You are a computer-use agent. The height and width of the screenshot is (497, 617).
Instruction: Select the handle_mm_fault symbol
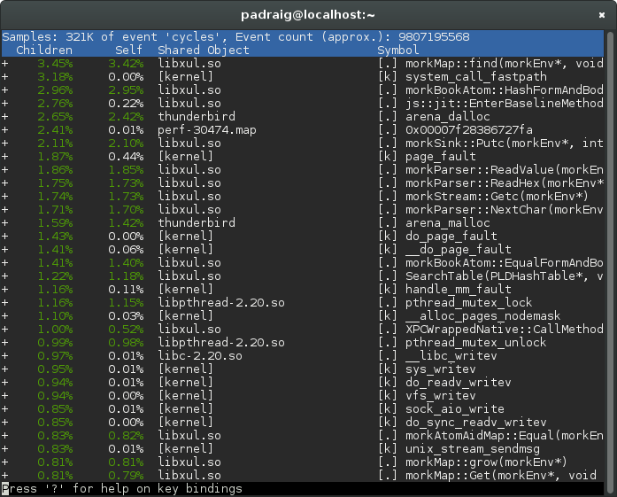pos(459,290)
